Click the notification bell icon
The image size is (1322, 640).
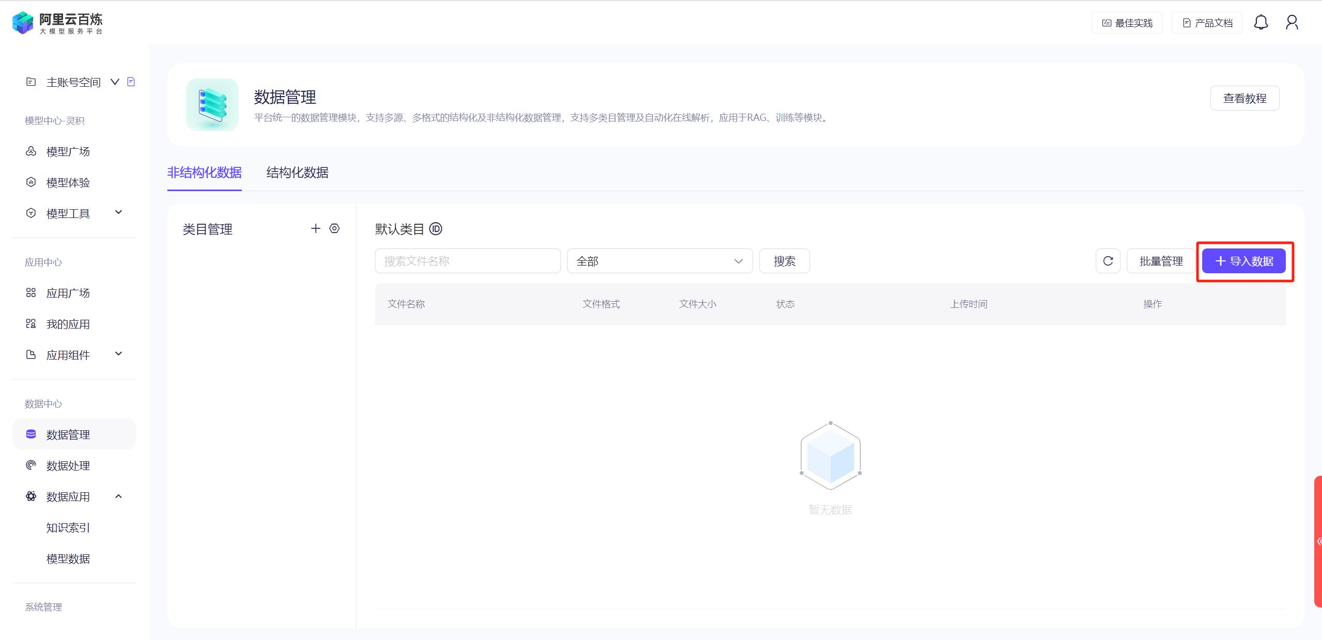click(x=1261, y=23)
